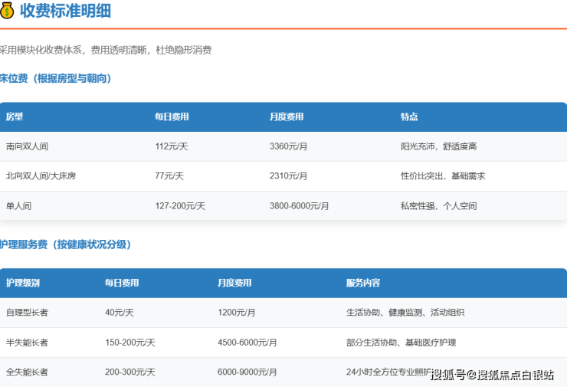Select the 护理服务费 section heading
This screenshot has height=387, width=567.
65,244
